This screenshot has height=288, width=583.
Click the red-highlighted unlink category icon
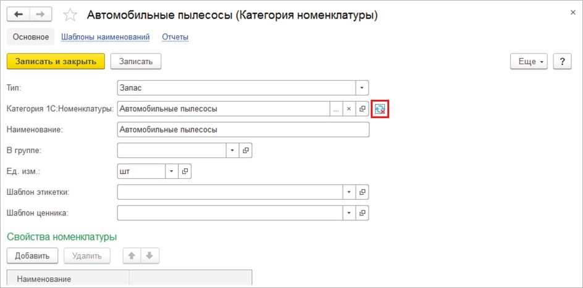coord(380,109)
